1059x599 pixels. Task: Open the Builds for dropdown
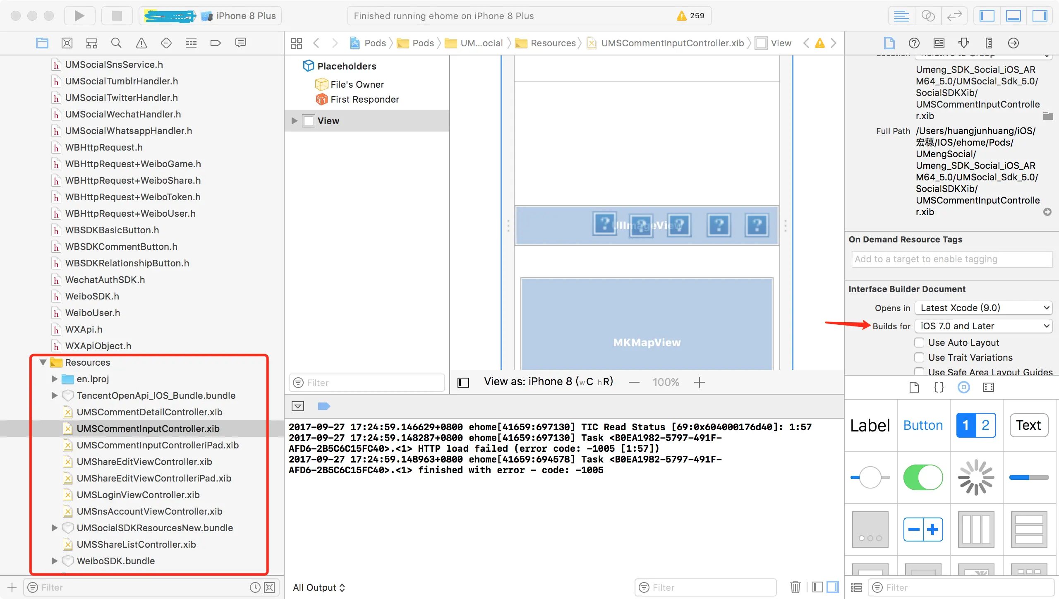point(984,326)
